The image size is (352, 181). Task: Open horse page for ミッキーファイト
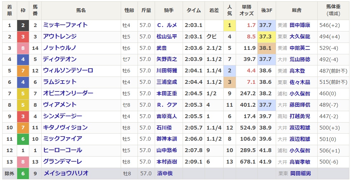point(65,25)
